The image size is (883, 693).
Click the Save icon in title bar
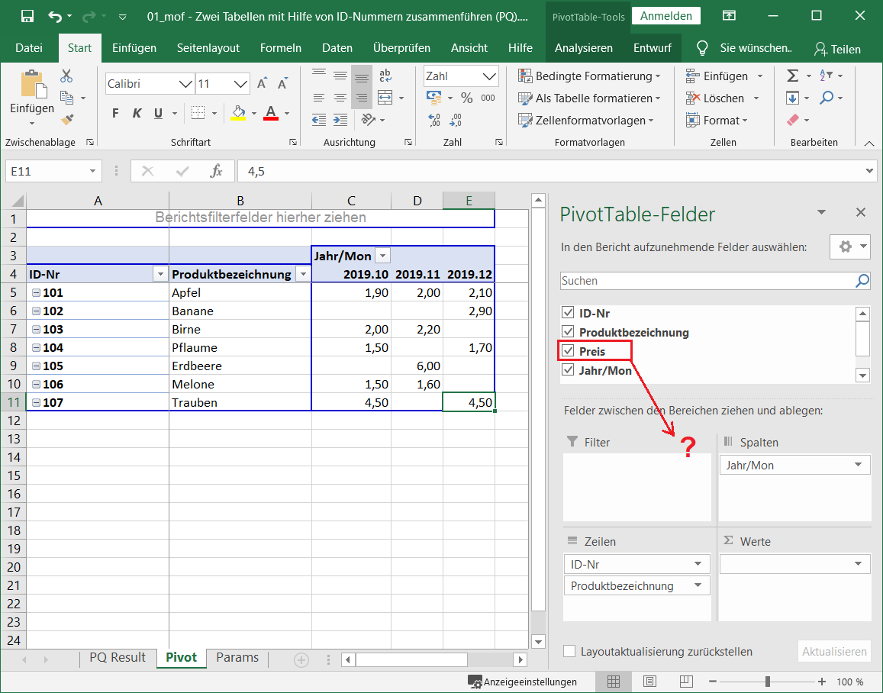click(27, 16)
